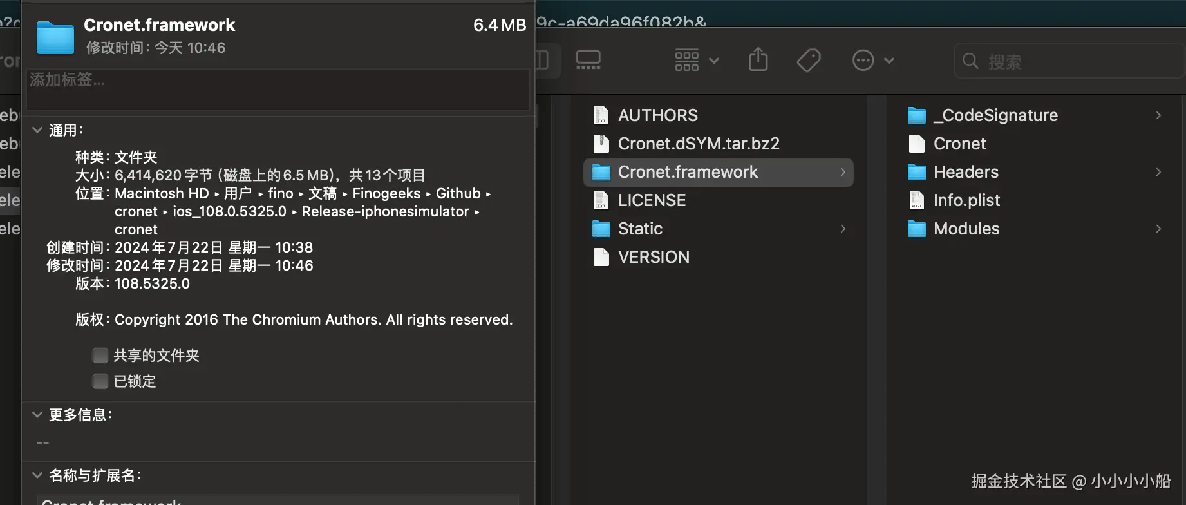Expand the Static folder chevron
Viewport: 1186px width, 505px height.
(843, 229)
